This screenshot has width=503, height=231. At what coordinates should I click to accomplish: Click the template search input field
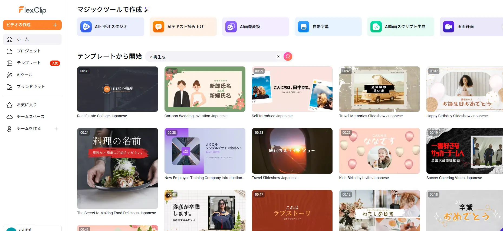pos(211,57)
